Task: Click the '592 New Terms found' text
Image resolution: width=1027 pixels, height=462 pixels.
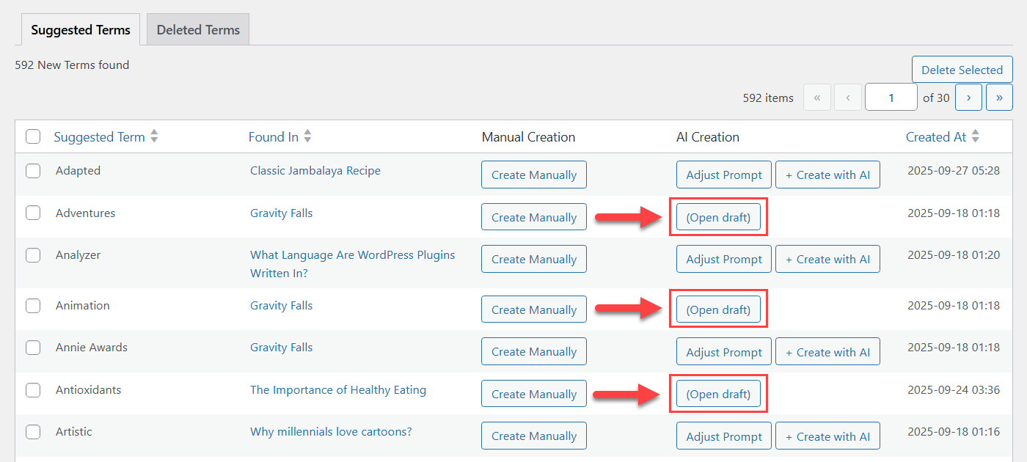Action: point(72,65)
